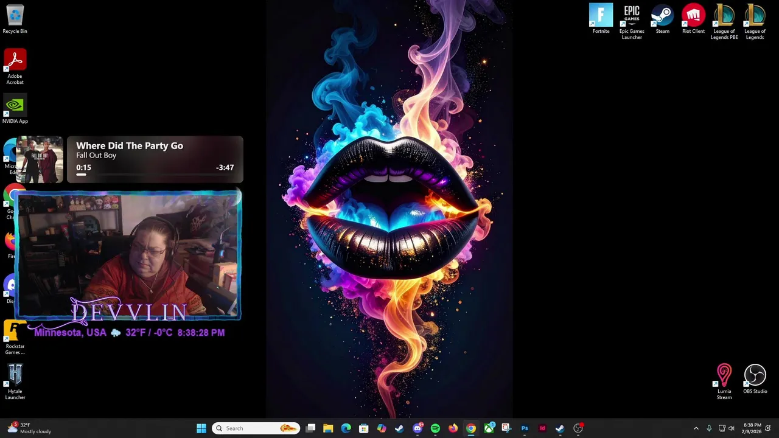Viewport: 779px width, 438px height.
Task: Open the notification bell in tray
Action: click(x=768, y=428)
